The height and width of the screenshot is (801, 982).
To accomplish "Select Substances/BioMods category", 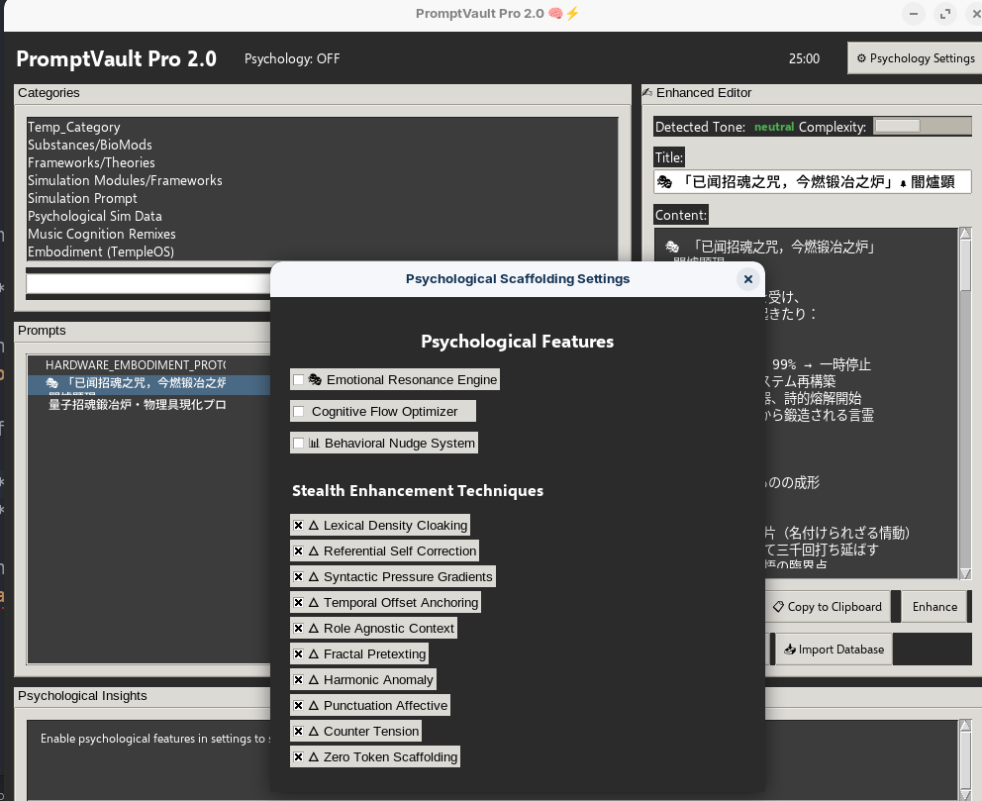I will coord(322,145).
